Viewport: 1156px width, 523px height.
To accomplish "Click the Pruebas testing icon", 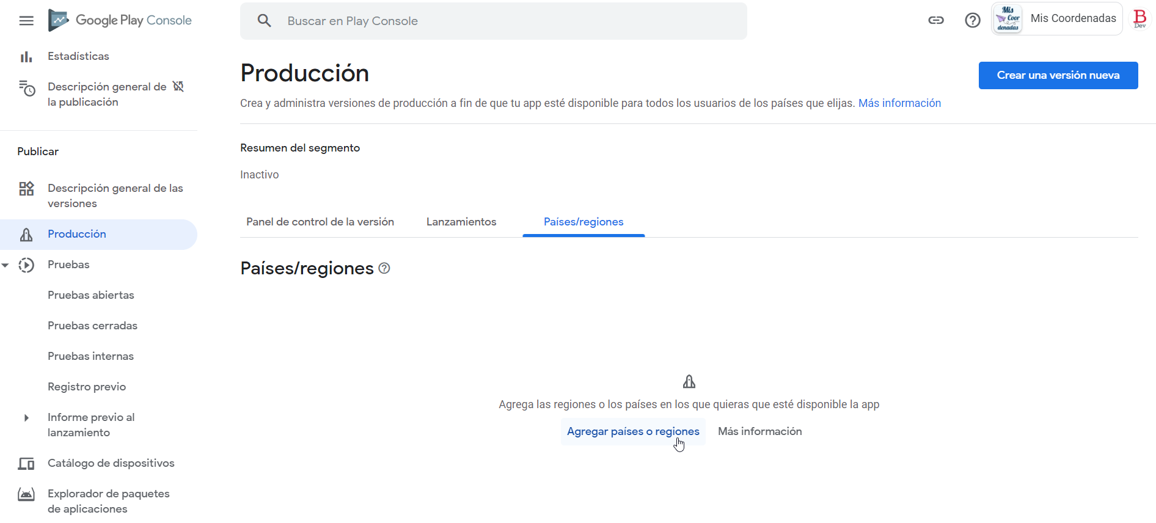I will point(26,265).
